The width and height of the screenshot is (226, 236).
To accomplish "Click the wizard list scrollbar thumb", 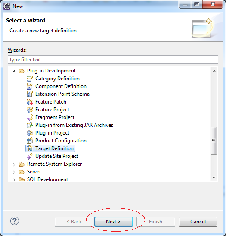I will 214,141.
